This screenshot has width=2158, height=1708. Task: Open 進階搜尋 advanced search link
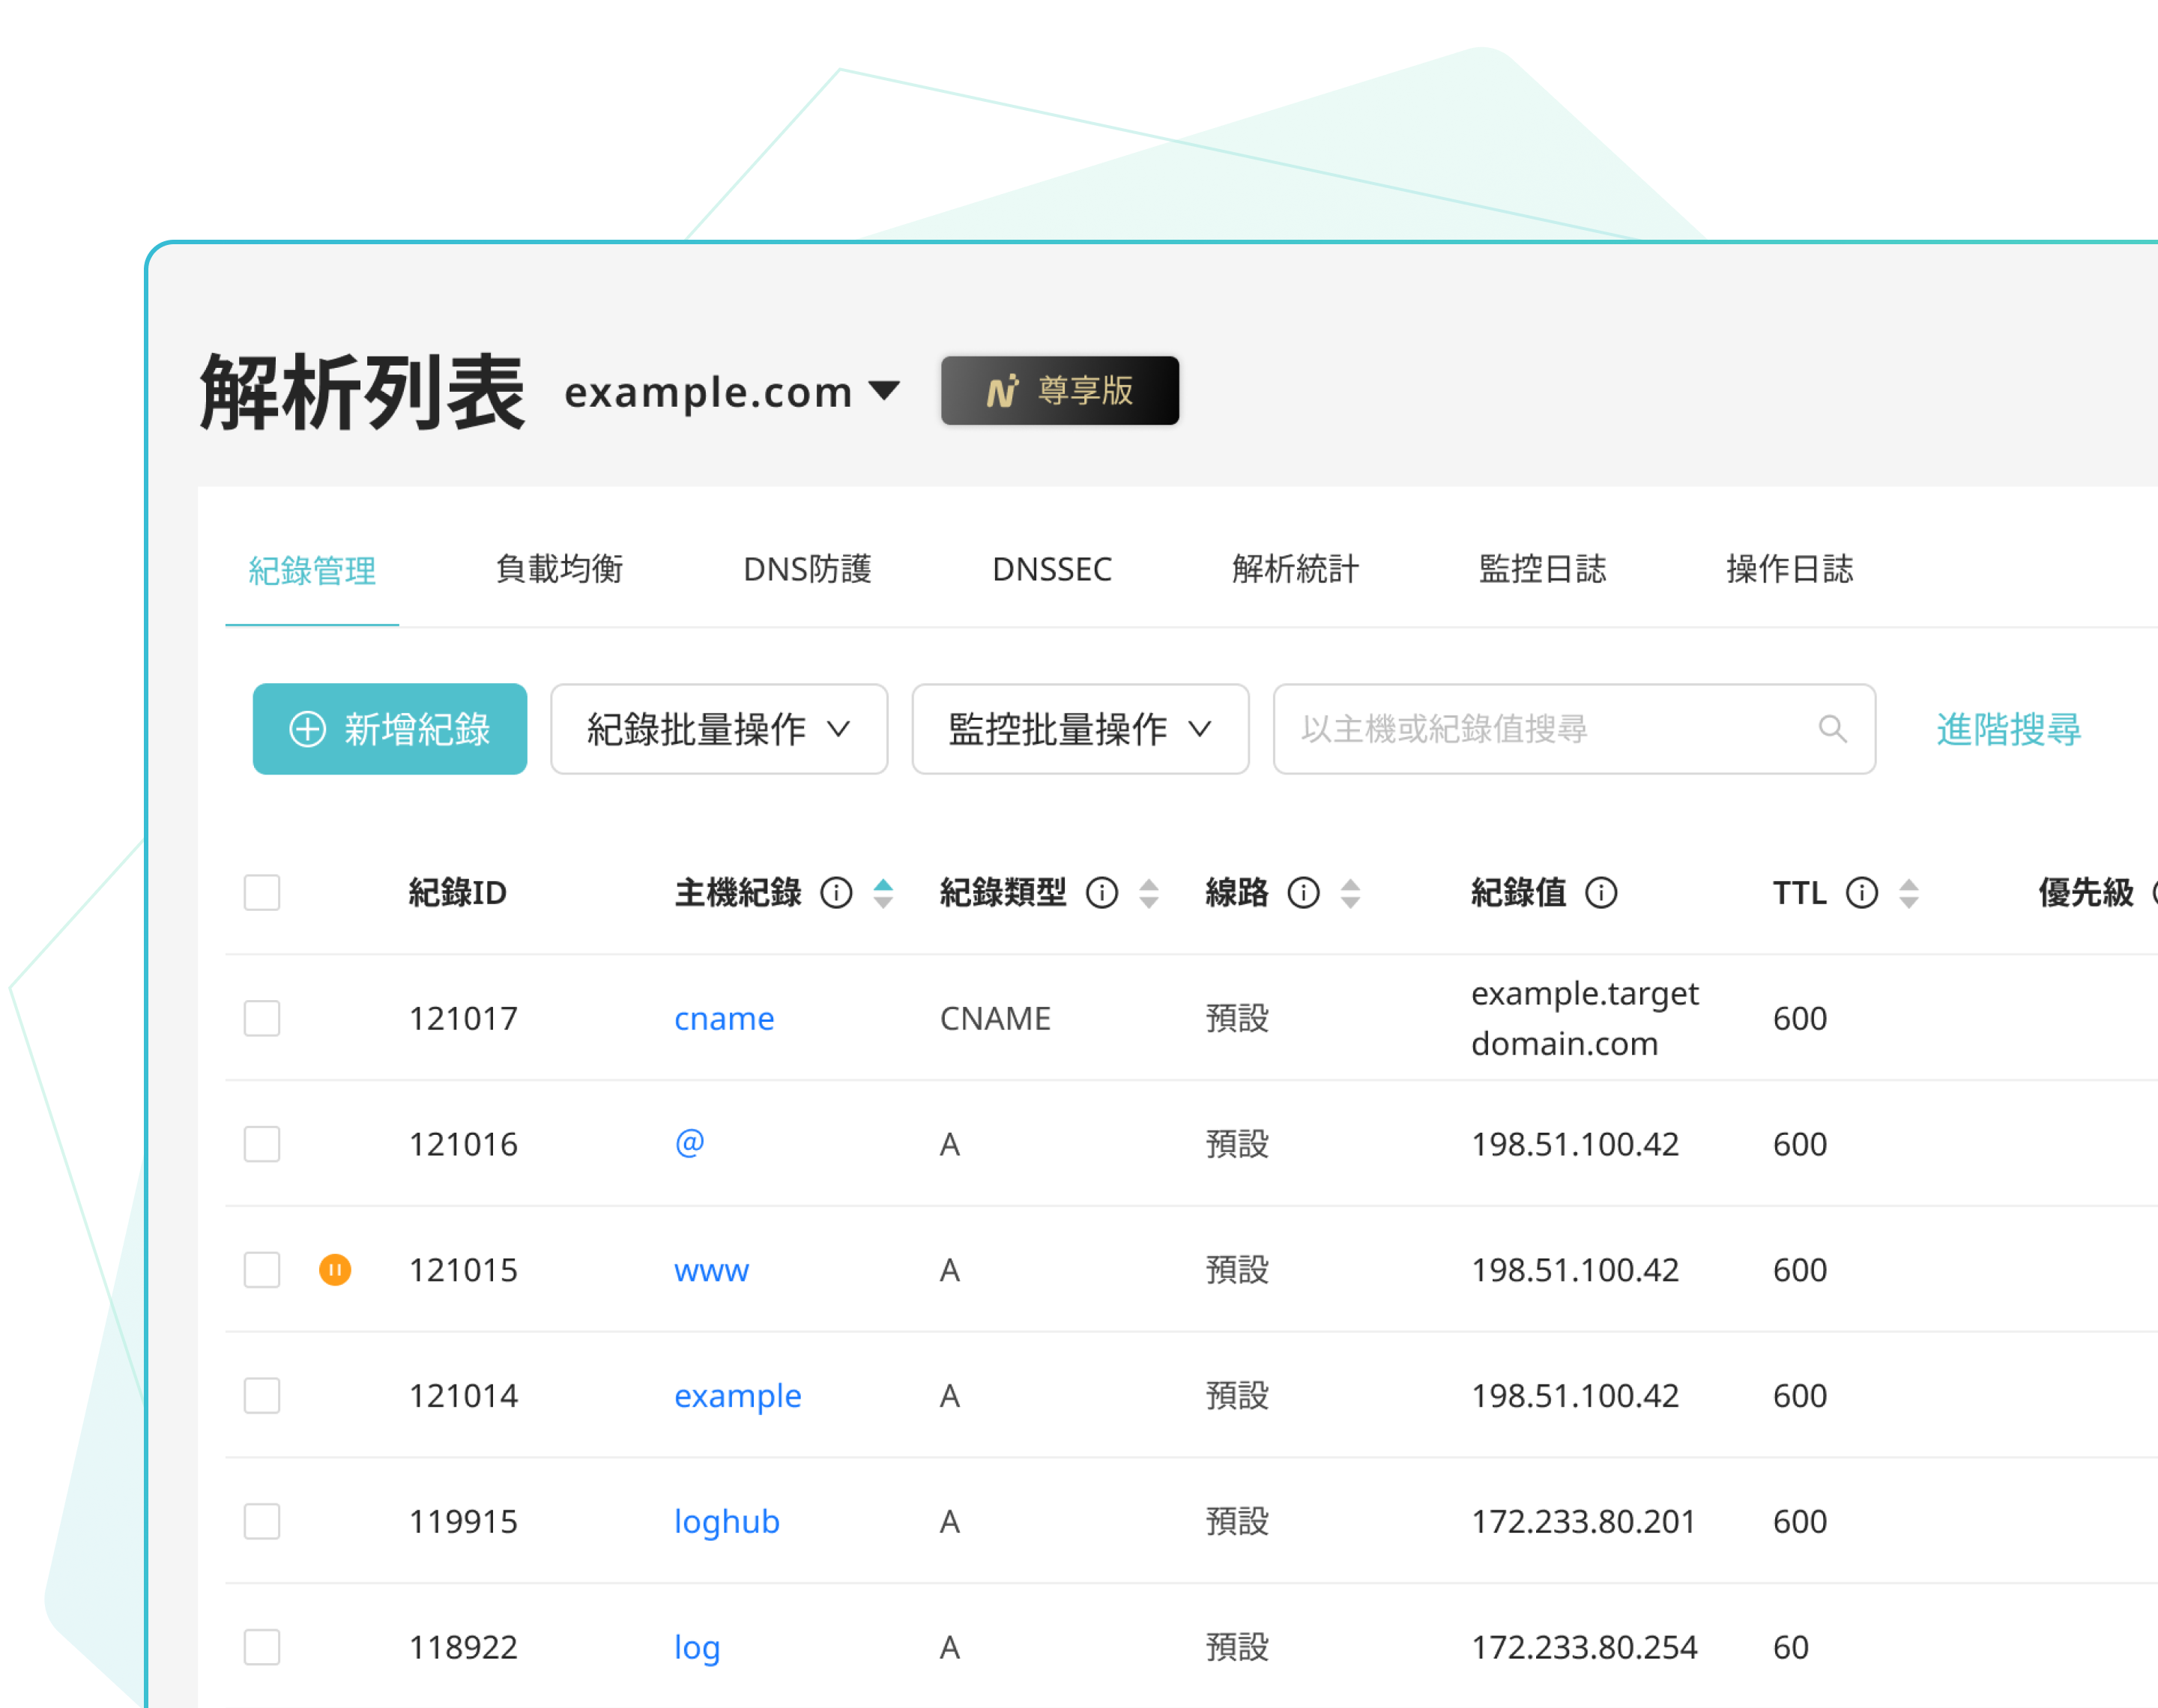point(2008,729)
